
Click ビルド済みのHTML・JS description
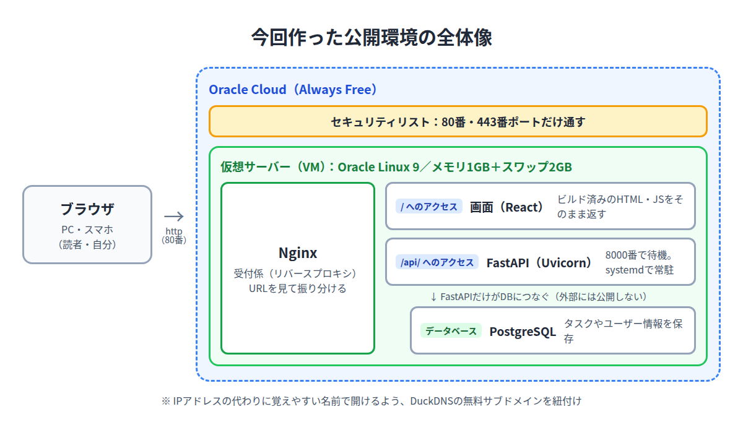click(620, 207)
